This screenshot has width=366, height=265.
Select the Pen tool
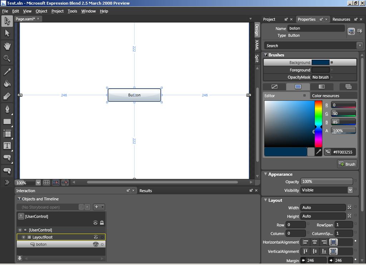coord(7,109)
